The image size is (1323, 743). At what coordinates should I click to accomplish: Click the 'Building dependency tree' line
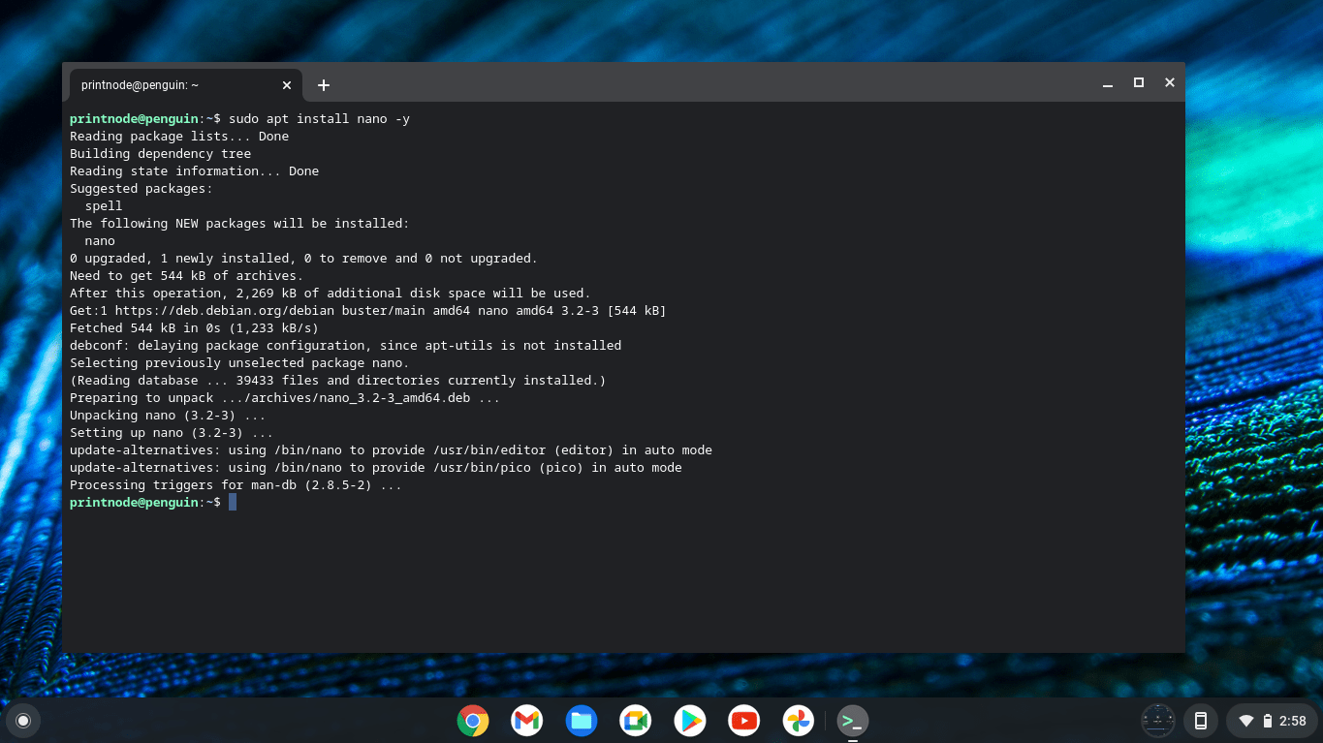[161, 153]
